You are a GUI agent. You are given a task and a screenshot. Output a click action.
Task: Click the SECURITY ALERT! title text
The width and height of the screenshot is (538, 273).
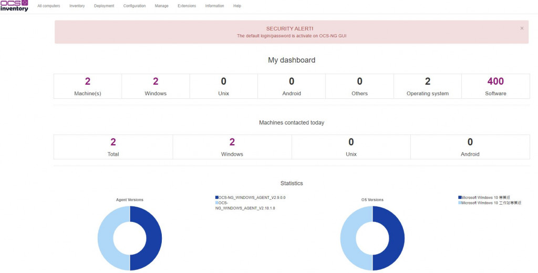(289, 28)
